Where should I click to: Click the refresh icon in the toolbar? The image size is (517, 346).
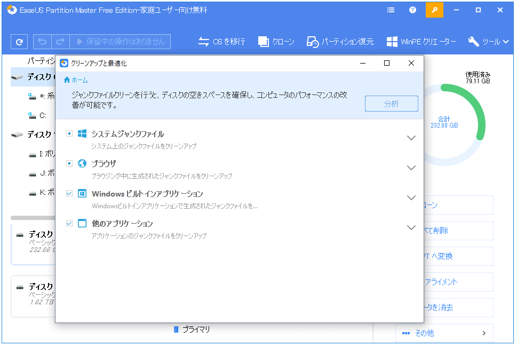(x=20, y=42)
